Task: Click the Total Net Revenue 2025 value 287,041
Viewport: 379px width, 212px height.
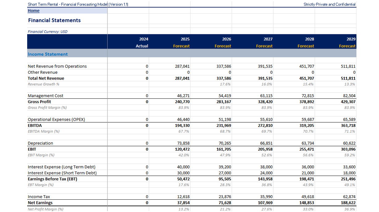Action: (x=182, y=78)
